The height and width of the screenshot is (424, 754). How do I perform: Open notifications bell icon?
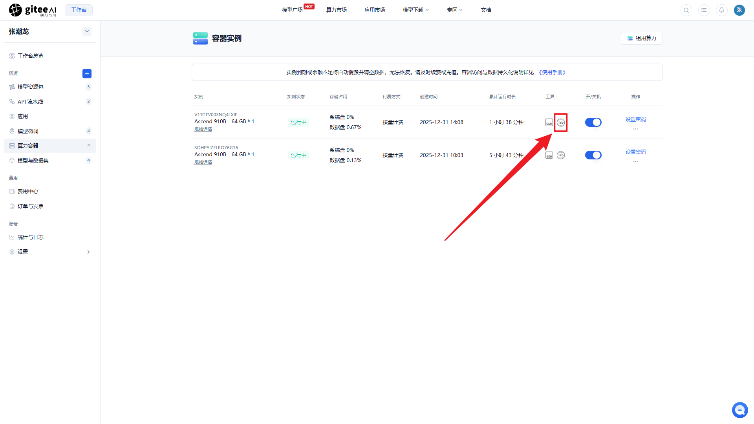(x=721, y=10)
